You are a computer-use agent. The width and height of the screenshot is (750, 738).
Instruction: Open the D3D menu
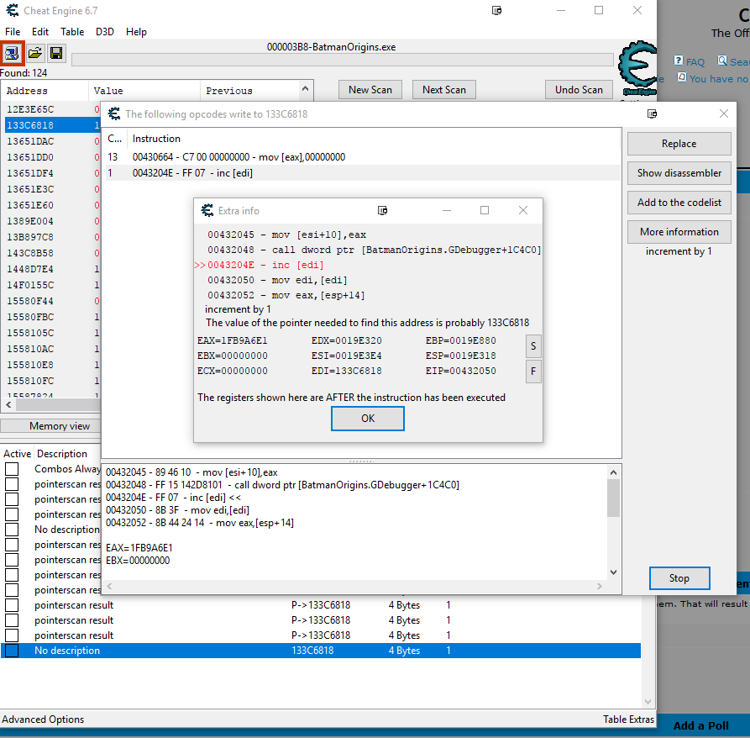(x=105, y=32)
